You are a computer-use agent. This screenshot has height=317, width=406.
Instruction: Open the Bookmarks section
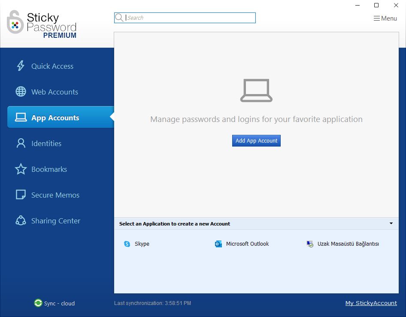pyautogui.click(x=49, y=169)
